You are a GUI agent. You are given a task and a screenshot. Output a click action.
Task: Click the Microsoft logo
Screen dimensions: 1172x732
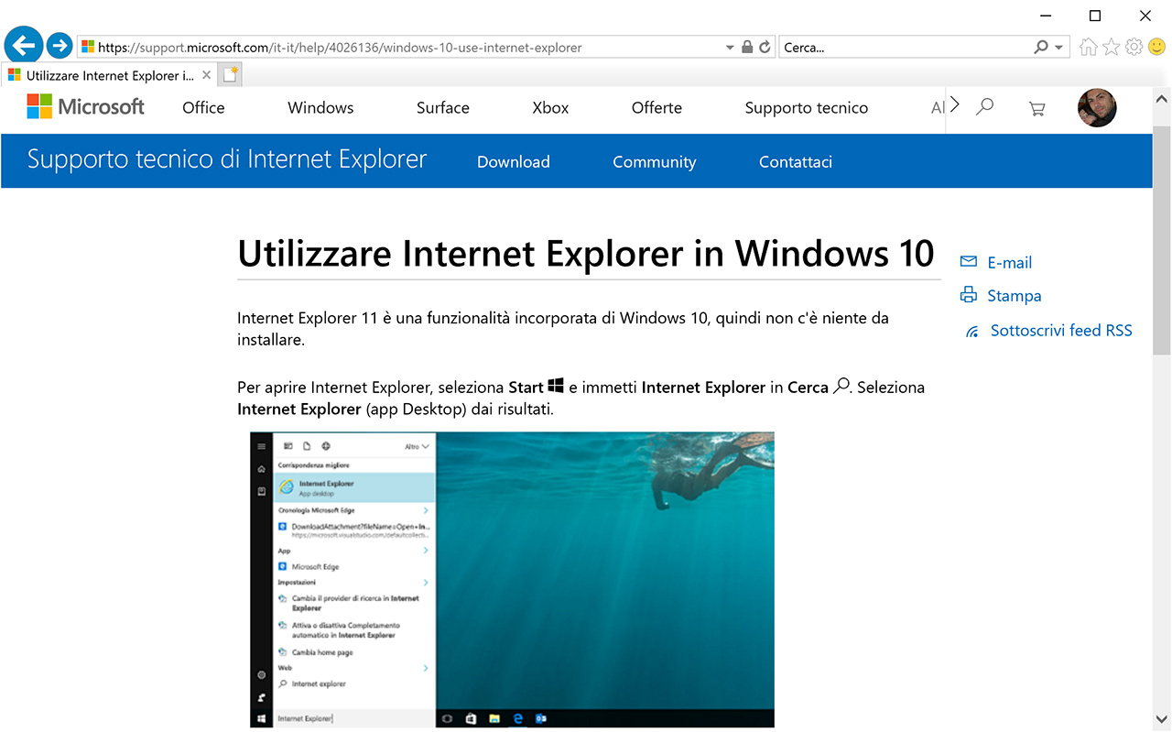point(86,107)
